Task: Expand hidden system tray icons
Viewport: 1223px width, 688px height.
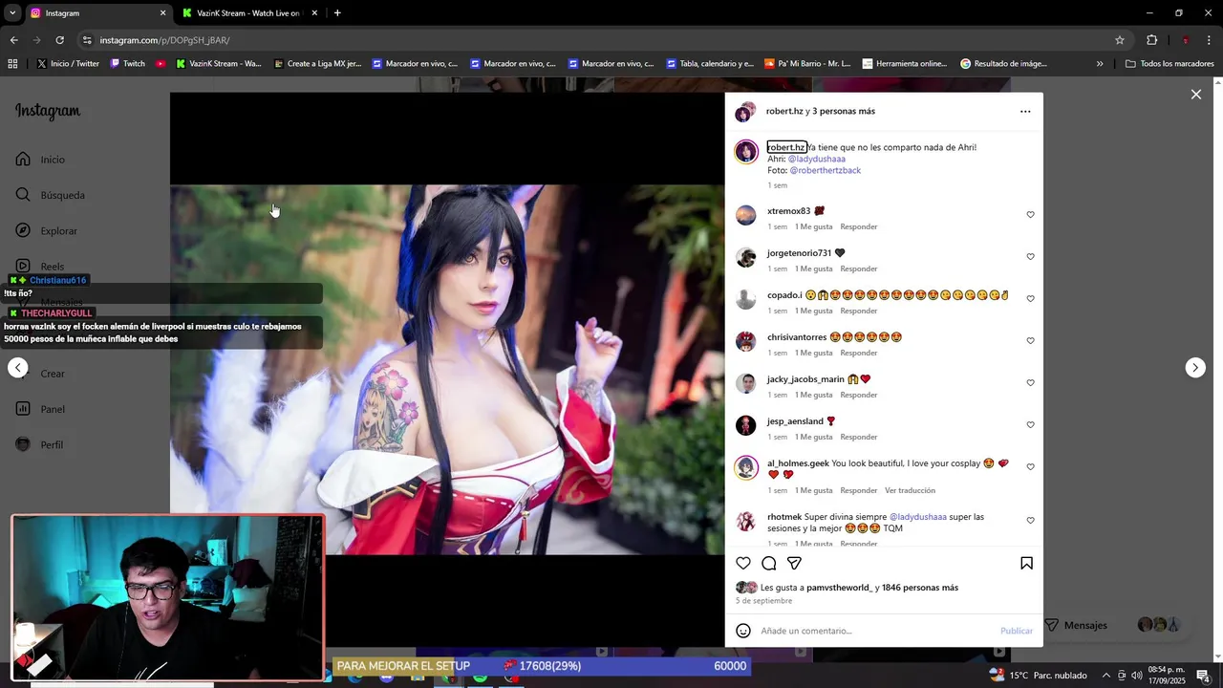Action: click(x=1106, y=676)
